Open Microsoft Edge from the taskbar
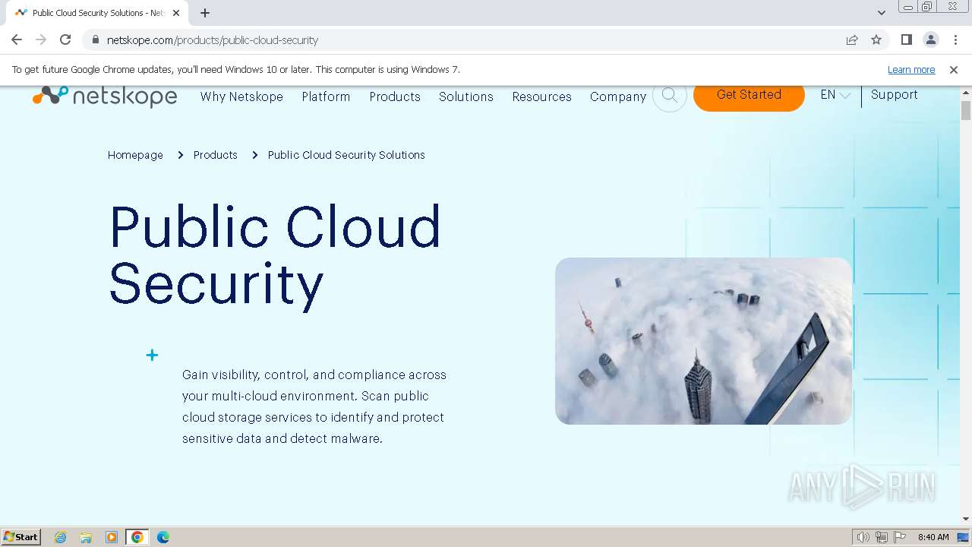The width and height of the screenshot is (972, 547). [163, 537]
